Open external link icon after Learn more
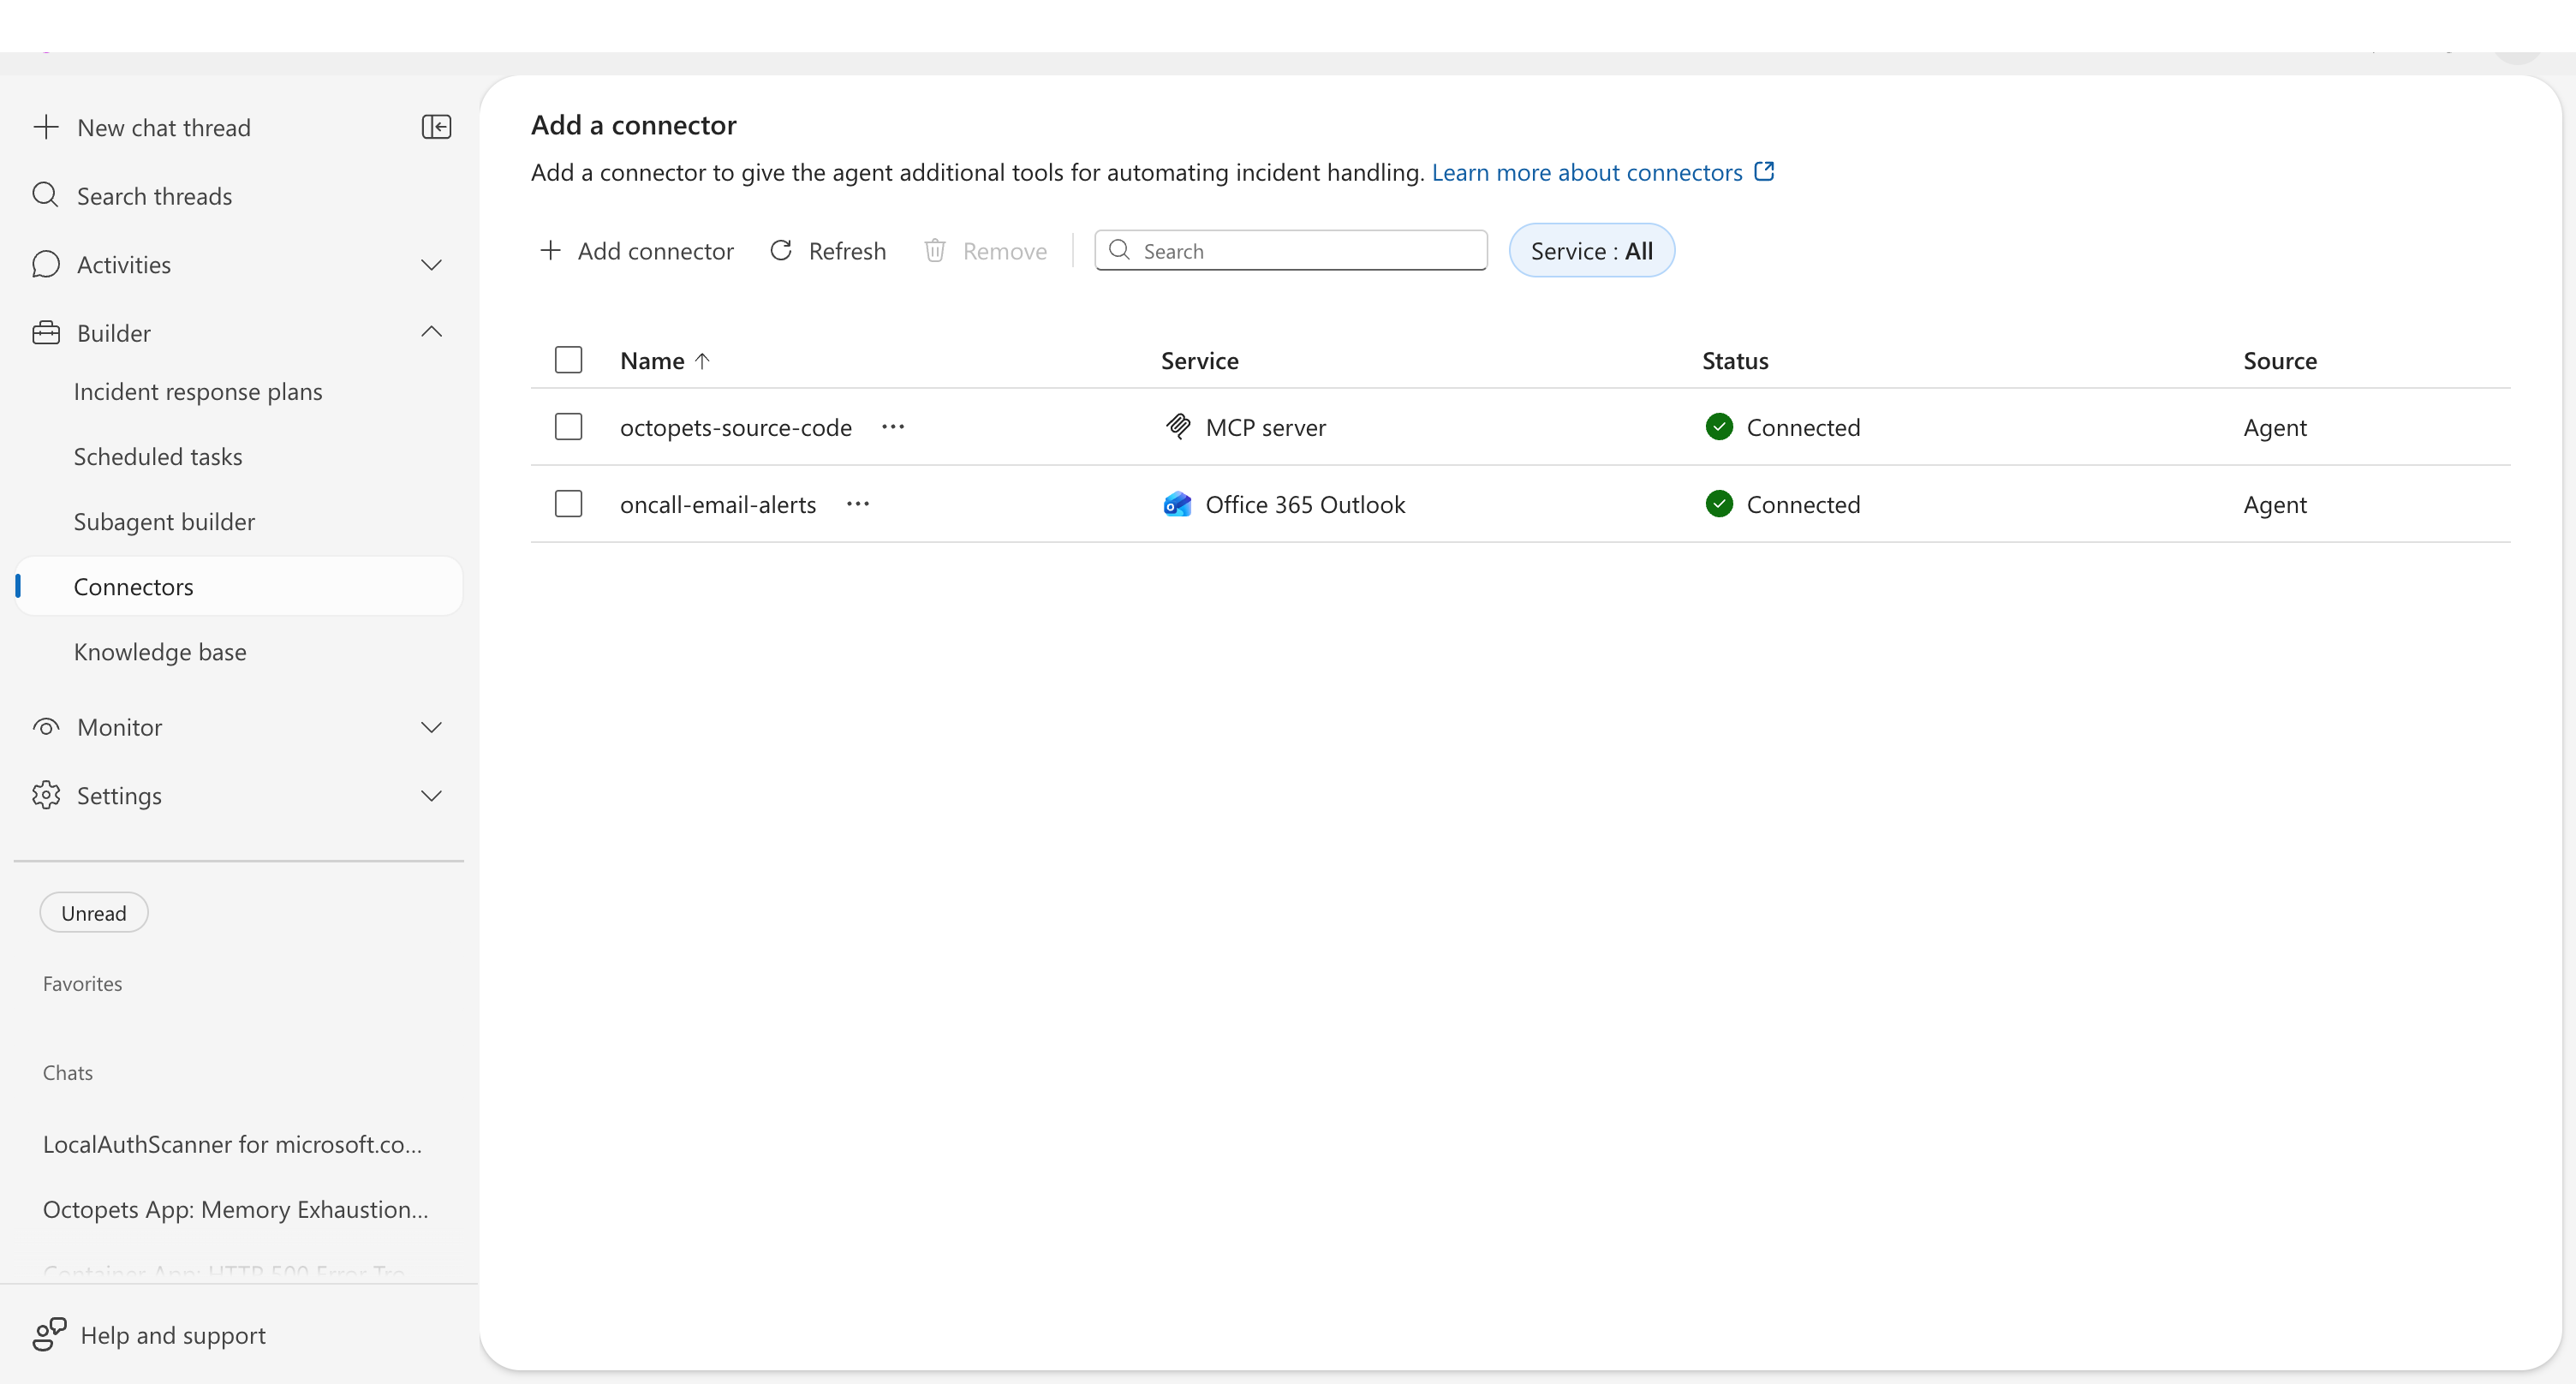Viewport: 2576px width, 1384px height. [1765, 171]
